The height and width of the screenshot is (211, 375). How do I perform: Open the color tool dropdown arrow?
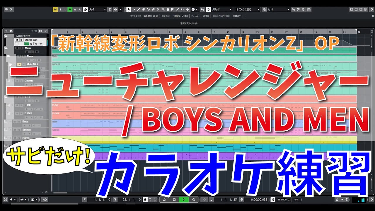(197, 9)
